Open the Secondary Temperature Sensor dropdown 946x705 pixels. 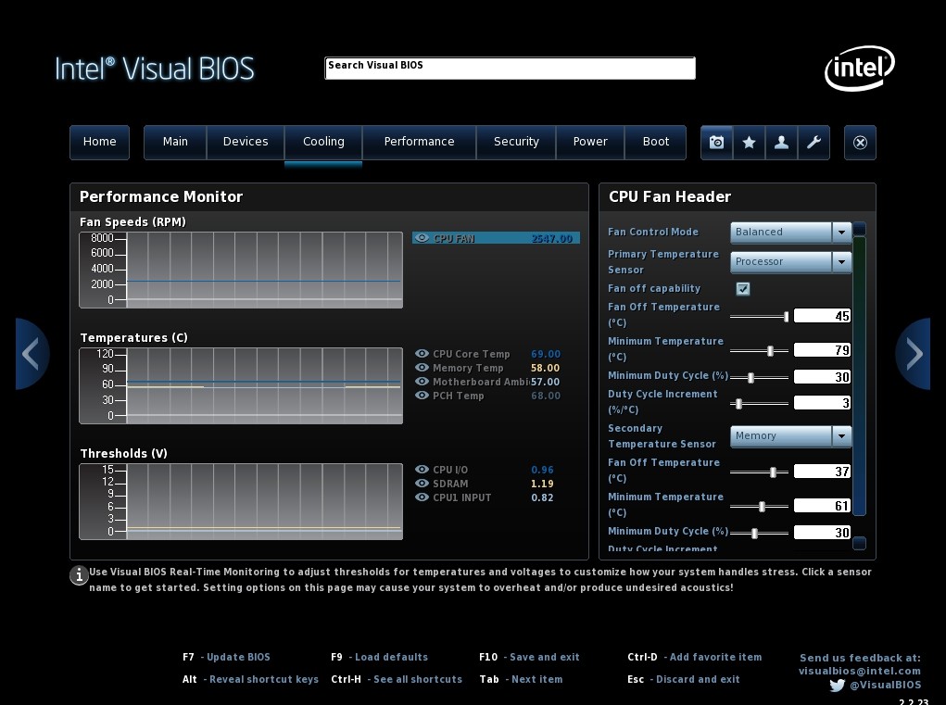tap(841, 436)
